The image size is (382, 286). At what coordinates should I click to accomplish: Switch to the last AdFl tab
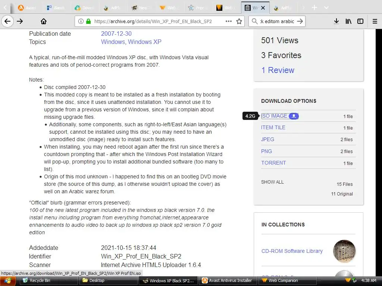pyautogui.click(x=283, y=8)
